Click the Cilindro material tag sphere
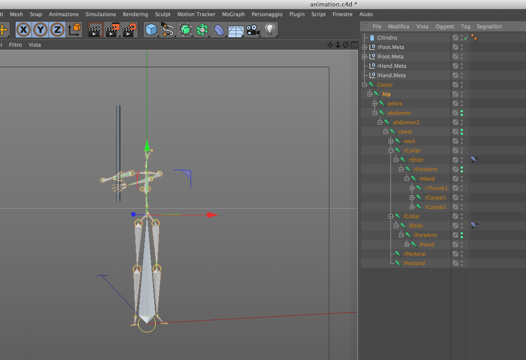Screen dimensions: 526x360 click(x=474, y=38)
